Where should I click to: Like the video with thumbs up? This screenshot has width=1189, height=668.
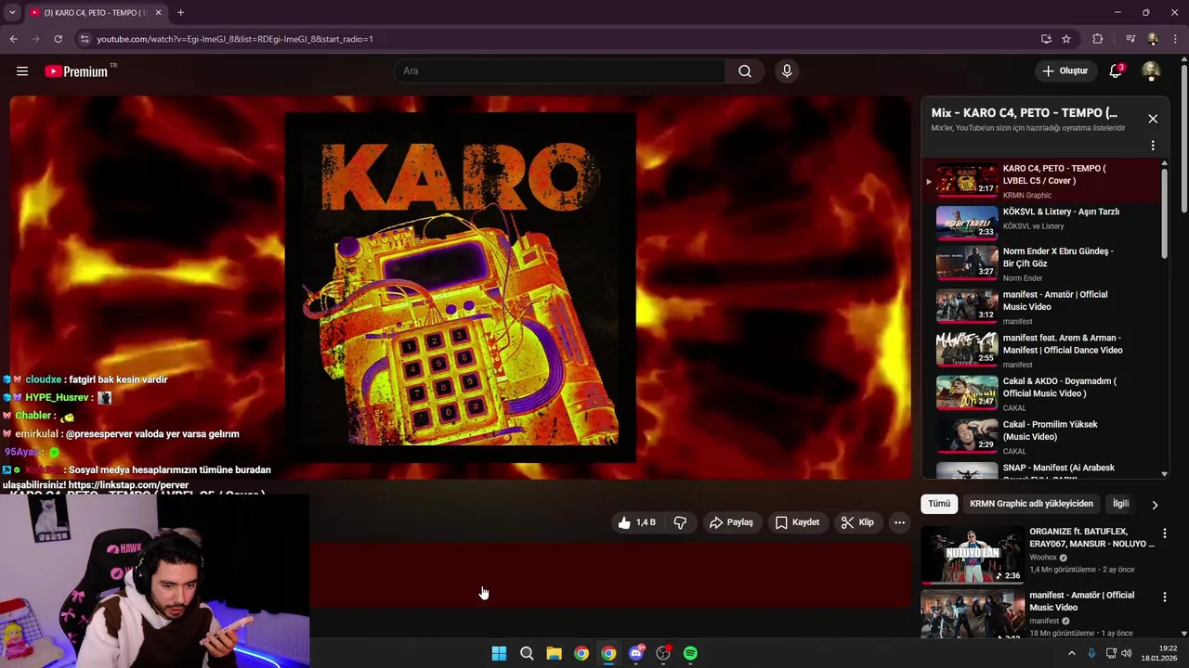click(x=637, y=522)
